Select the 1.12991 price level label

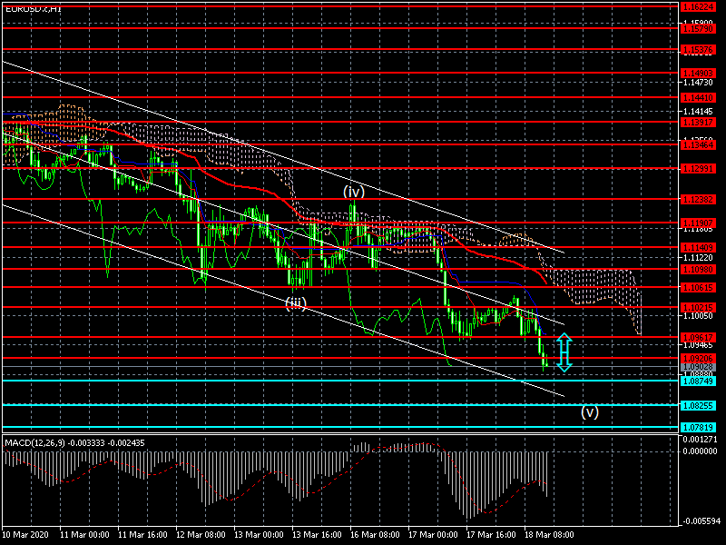pos(698,169)
